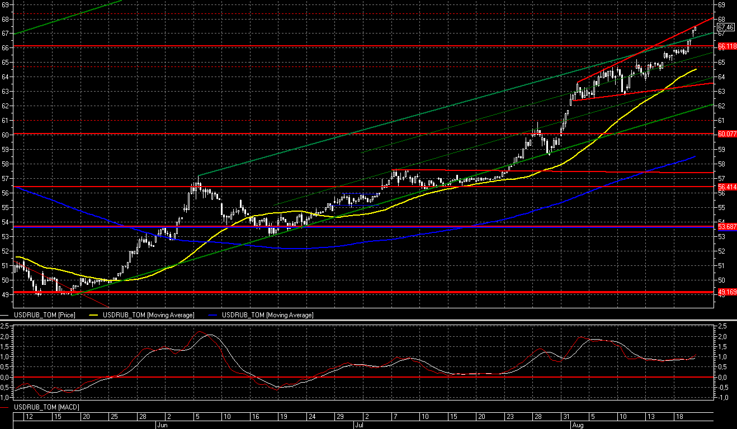The image size is (737, 429).
Task: Click the blue Moving Average legend label
Action: point(267,315)
